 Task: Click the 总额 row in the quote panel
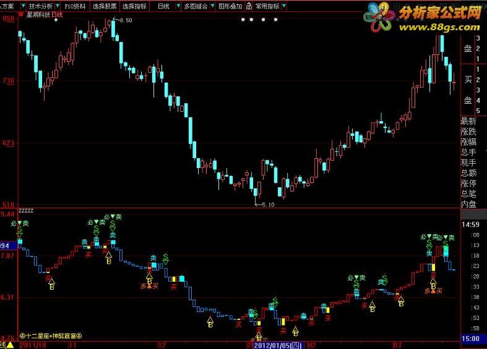(x=468, y=173)
